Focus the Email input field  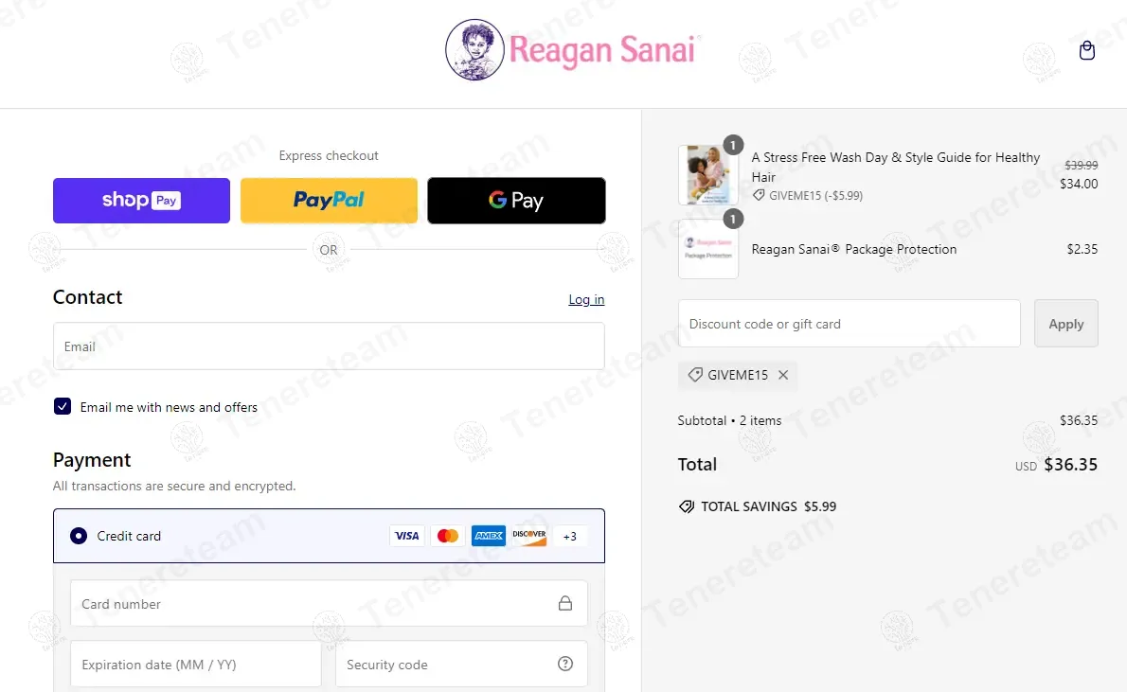[x=329, y=346]
